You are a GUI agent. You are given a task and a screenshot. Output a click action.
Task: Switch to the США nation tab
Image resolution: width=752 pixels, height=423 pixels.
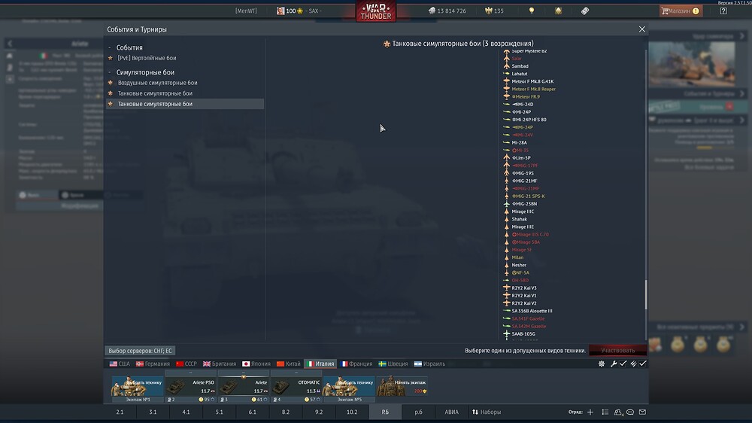(120, 364)
